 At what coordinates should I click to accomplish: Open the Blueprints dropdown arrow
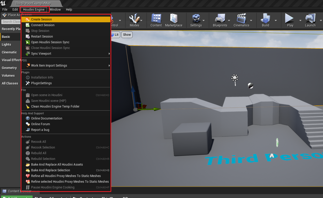coord(229,20)
